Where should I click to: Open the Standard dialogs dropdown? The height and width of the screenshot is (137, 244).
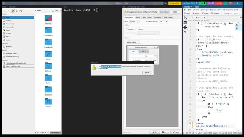[163, 22]
